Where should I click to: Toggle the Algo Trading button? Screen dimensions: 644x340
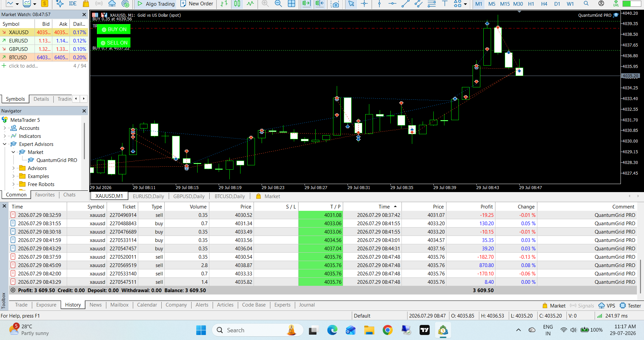click(156, 4)
